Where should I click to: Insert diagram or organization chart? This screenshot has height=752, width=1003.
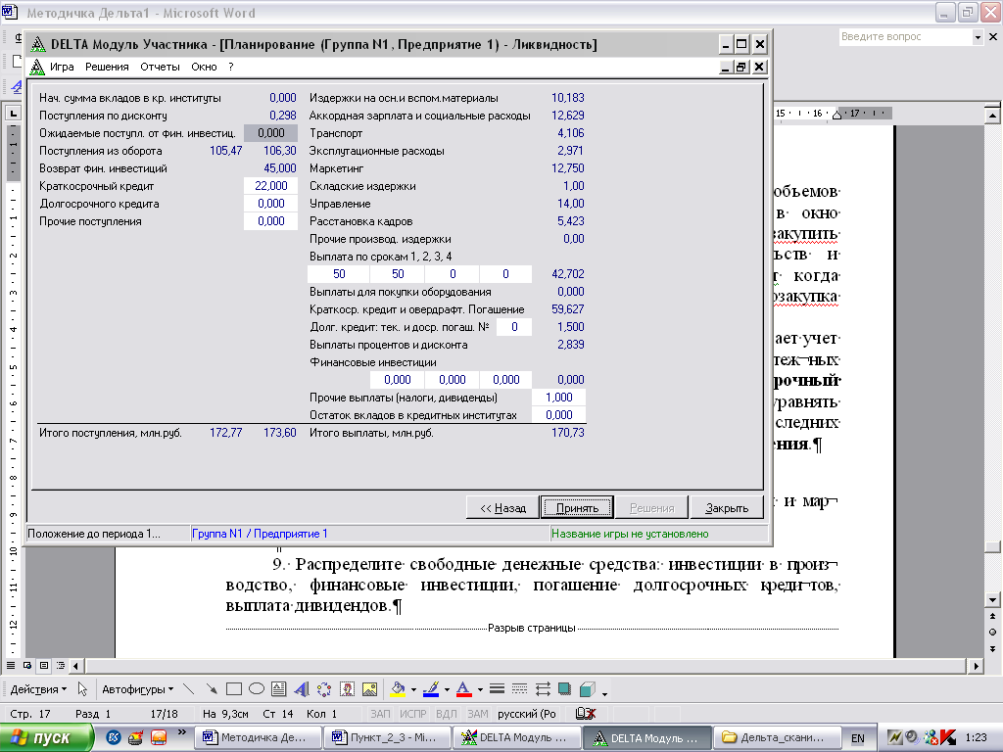324,689
